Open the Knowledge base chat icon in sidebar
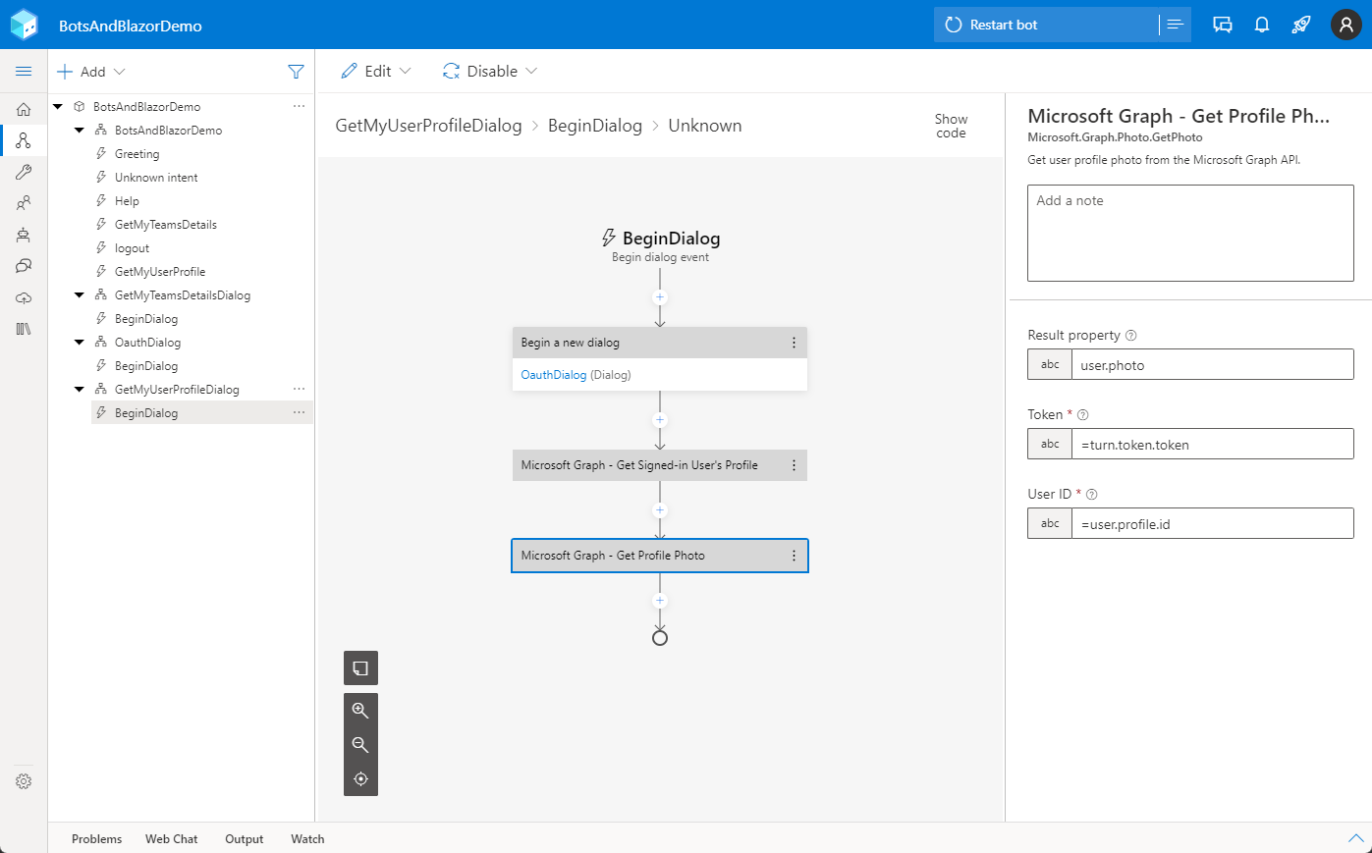 tap(24, 266)
